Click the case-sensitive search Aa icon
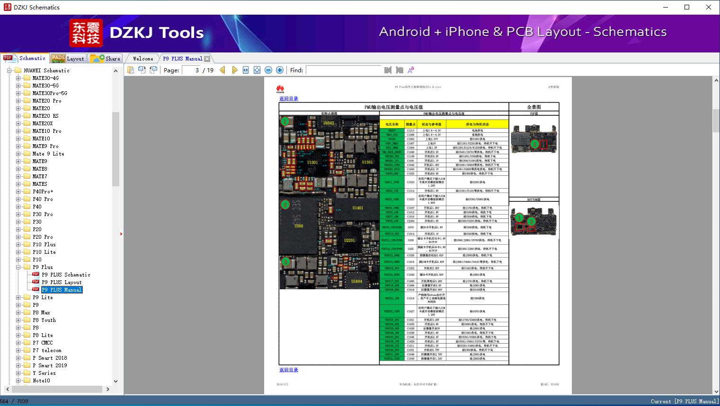The height and width of the screenshot is (406, 720). coord(410,69)
